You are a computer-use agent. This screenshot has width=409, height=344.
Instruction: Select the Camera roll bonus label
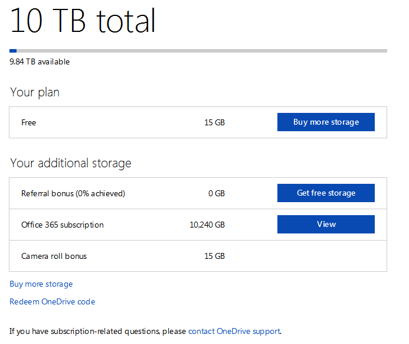click(54, 257)
